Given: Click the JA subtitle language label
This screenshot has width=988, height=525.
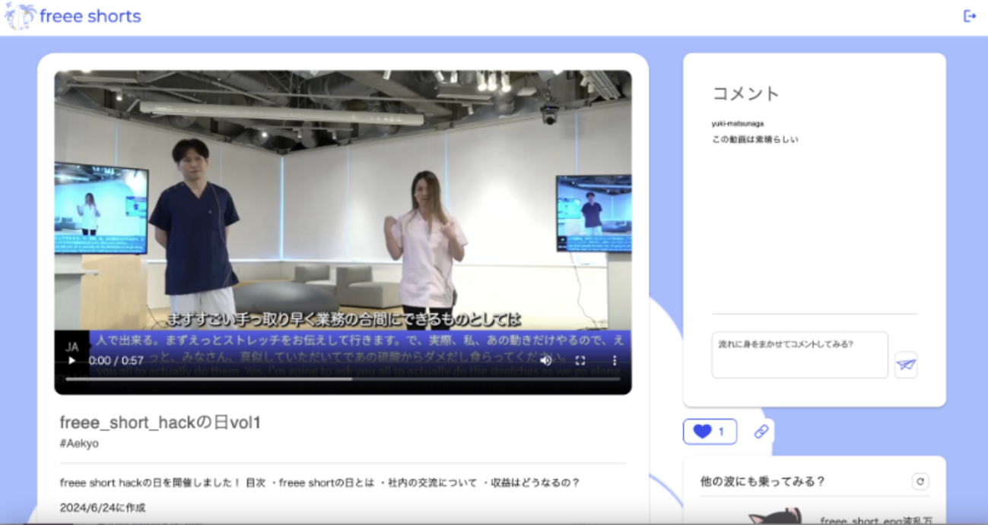Looking at the screenshot, I should [72, 346].
